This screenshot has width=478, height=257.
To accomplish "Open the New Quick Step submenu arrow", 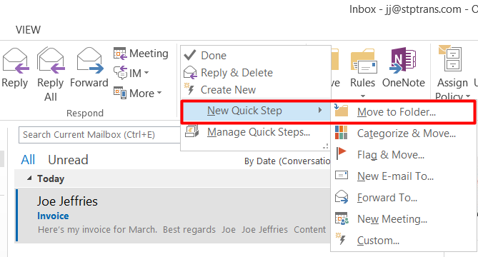I will tap(320, 110).
